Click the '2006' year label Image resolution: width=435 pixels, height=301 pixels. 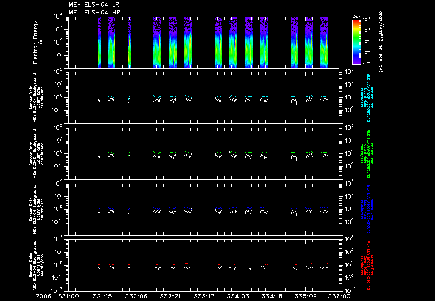tap(43, 296)
